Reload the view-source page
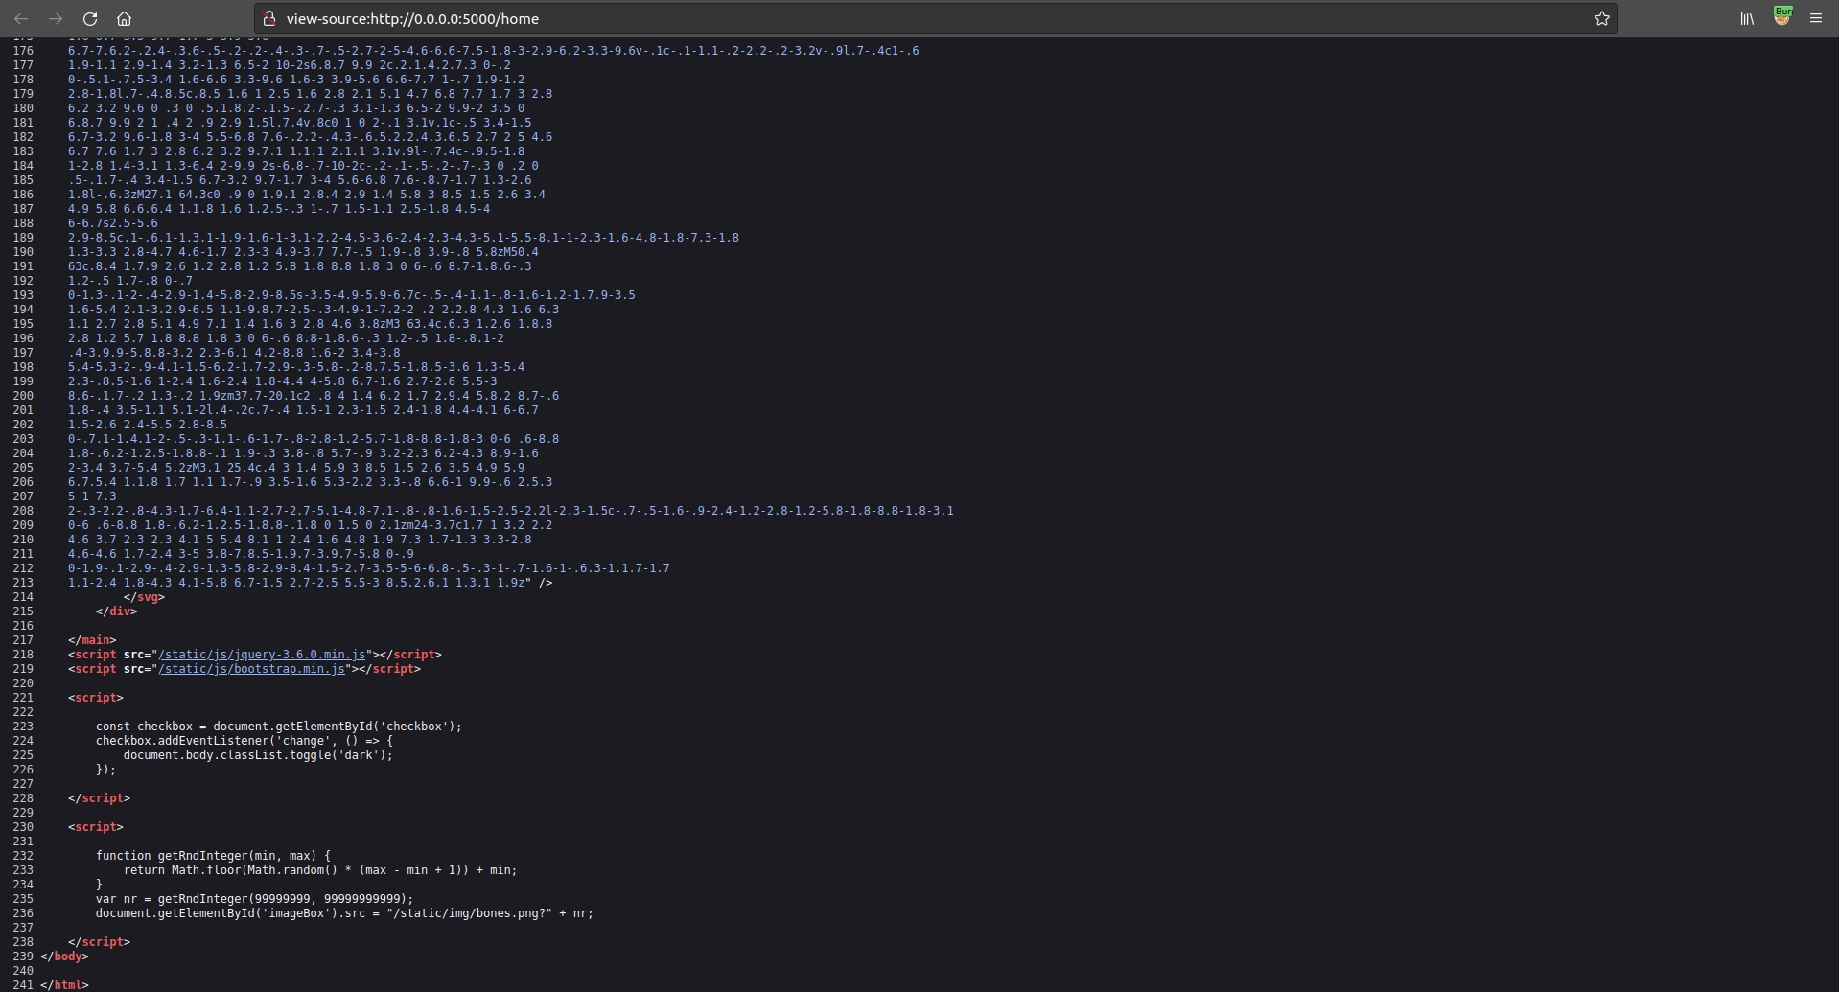This screenshot has width=1839, height=992. pyautogui.click(x=90, y=18)
